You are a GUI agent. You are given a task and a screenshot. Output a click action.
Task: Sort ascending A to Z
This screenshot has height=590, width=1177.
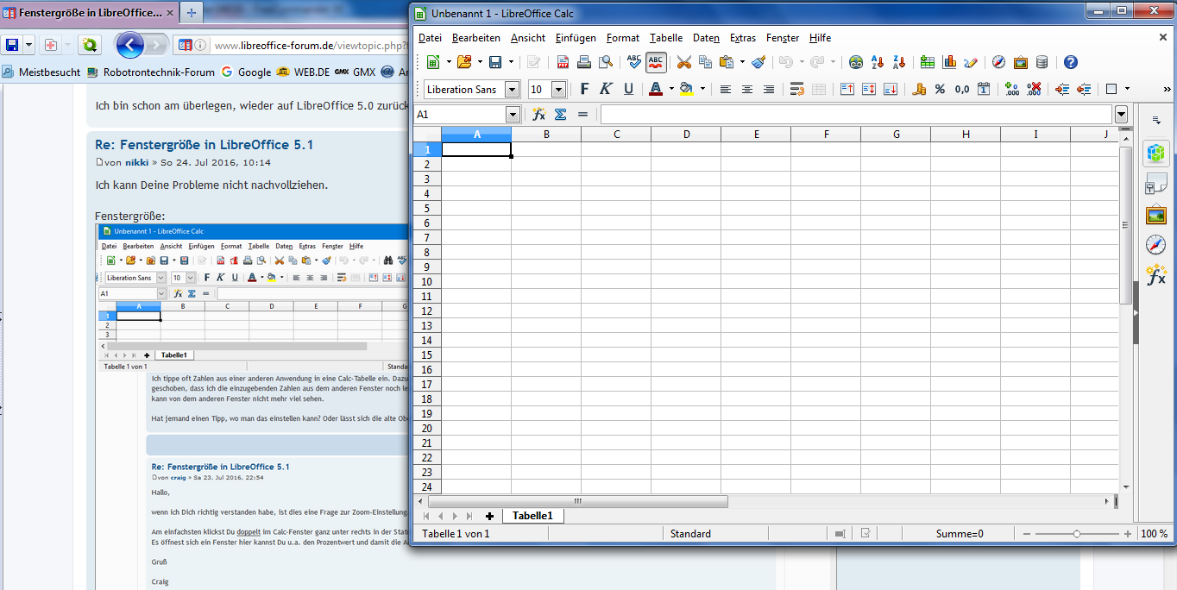tap(878, 62)
